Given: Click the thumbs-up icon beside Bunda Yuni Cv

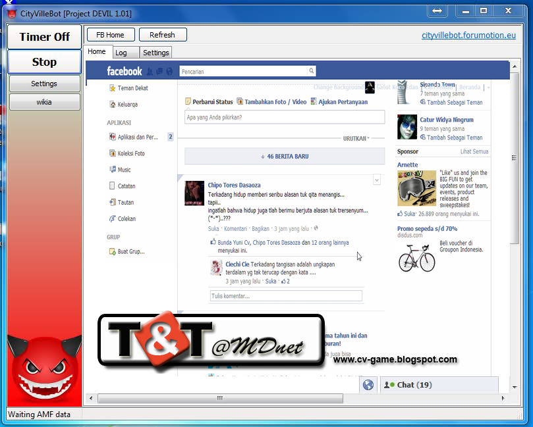Looking at the screenshot, I should (x=213, y=242).
